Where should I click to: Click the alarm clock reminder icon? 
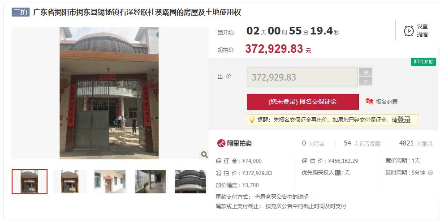pos(409,31)
